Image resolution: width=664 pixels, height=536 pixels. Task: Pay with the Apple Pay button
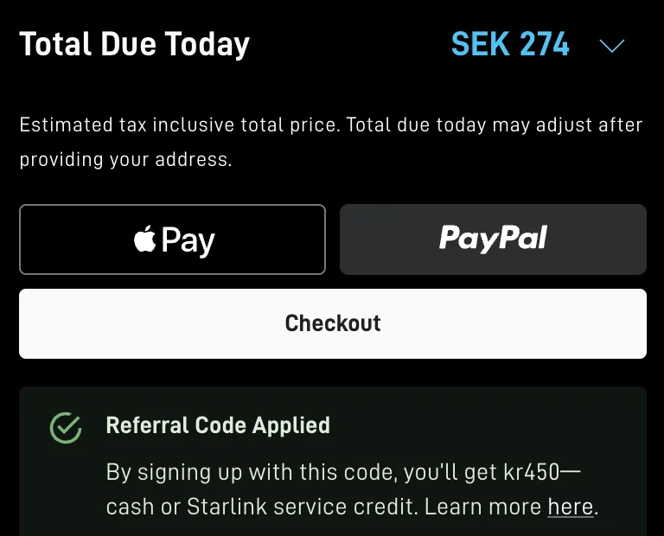(172, 239)
